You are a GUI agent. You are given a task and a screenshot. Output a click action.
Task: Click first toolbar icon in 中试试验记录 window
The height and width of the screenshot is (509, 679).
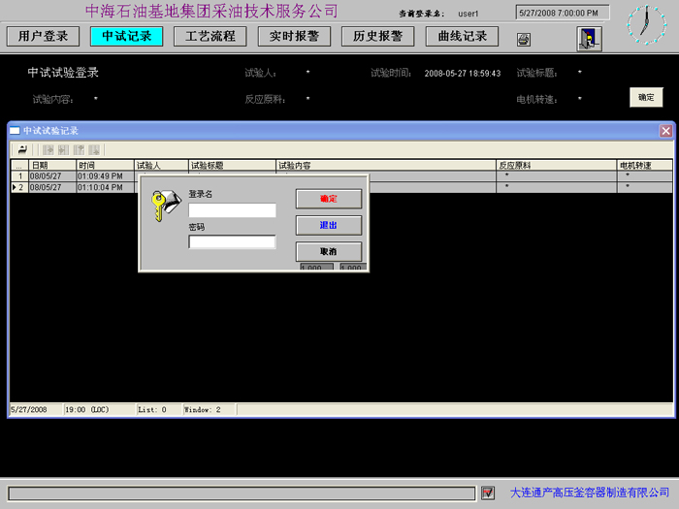click(22, 149)
